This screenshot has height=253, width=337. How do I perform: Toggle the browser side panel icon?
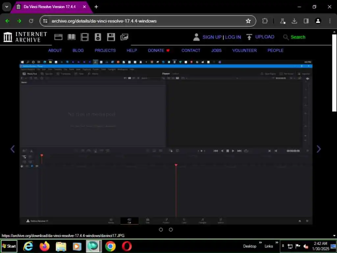306,21
